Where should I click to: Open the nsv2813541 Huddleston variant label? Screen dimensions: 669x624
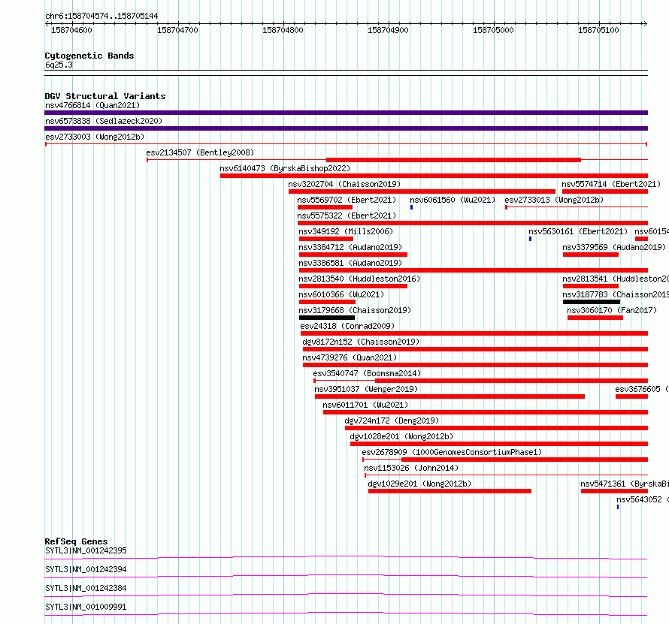click(x=615, y=279)
